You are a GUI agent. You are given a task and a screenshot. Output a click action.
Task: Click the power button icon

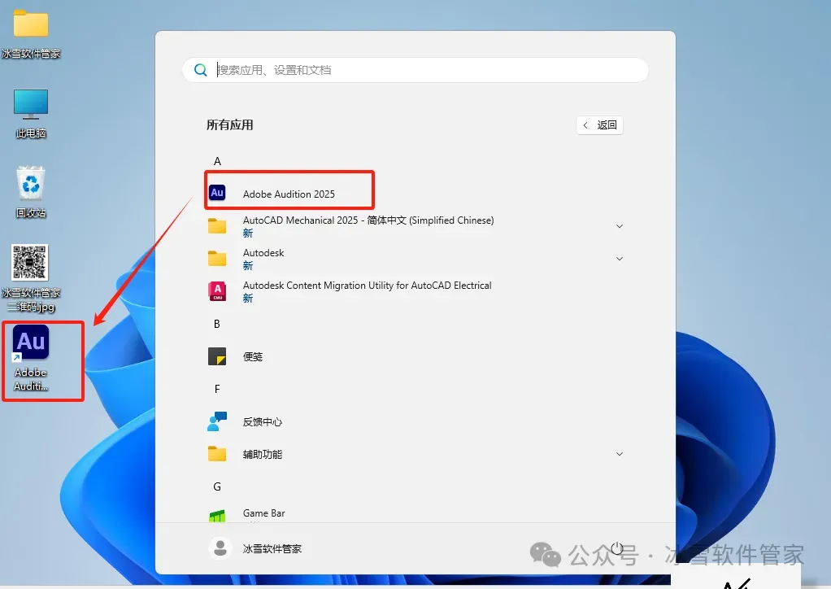tap(617, 548)
